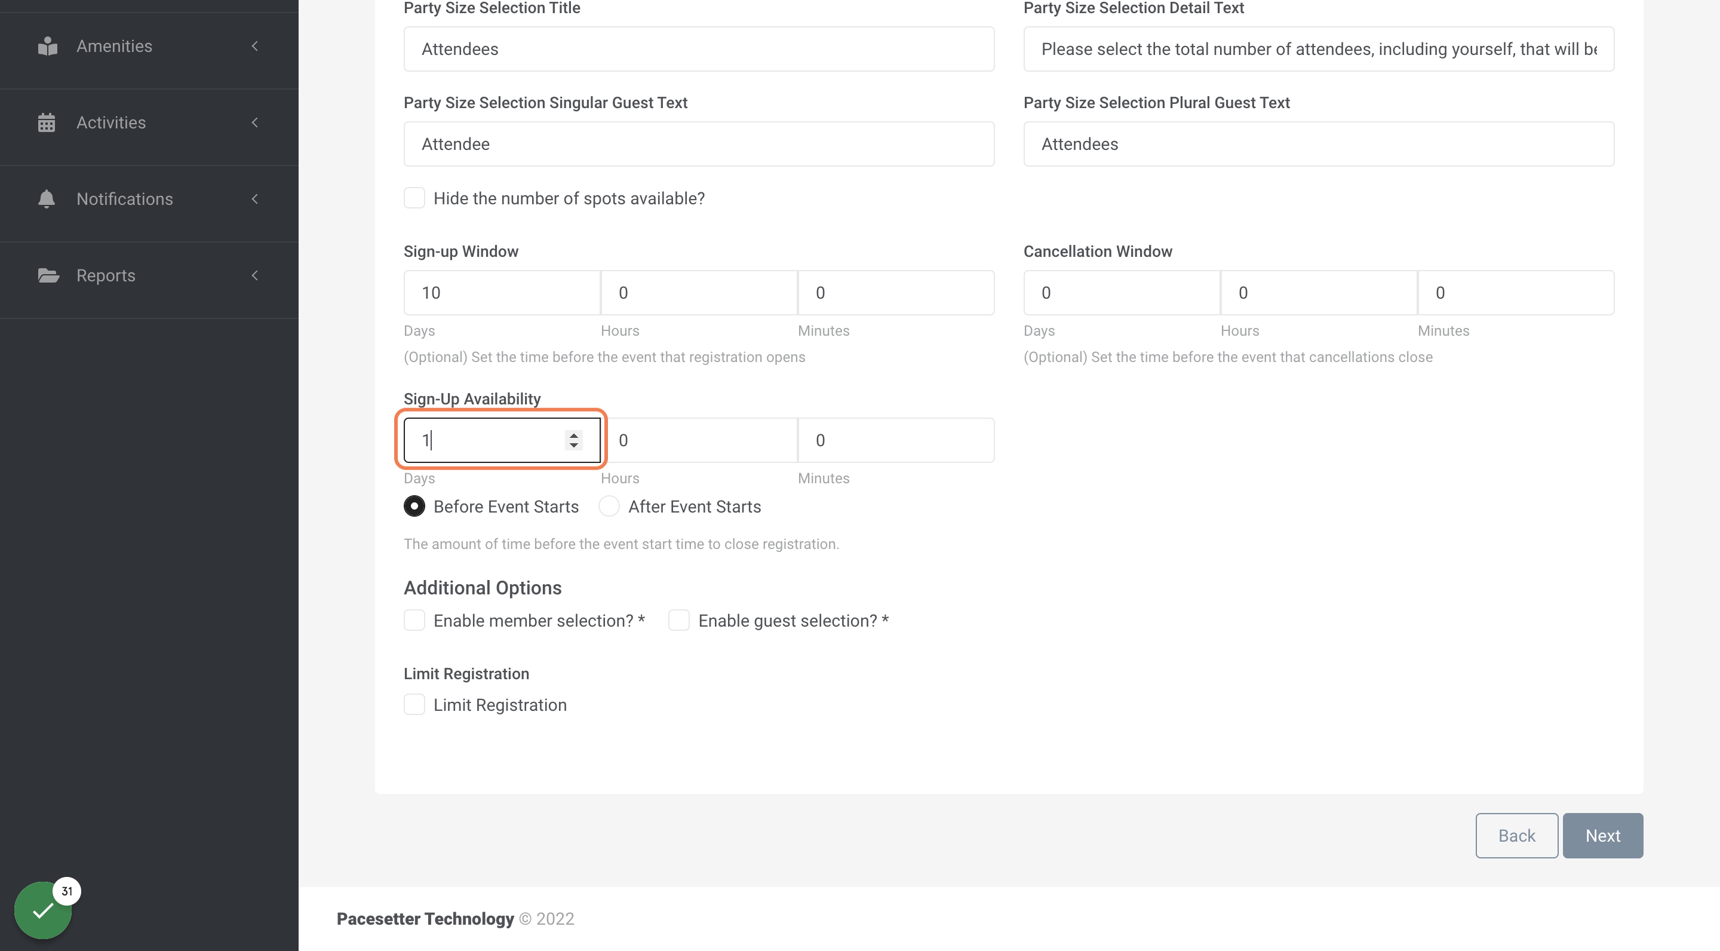Viewport: 1720px width, 951px height.
Task: Click the Next button
Action: (x=1602, y=836)
